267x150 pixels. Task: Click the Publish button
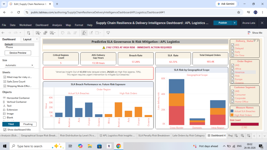click(223, 23)
